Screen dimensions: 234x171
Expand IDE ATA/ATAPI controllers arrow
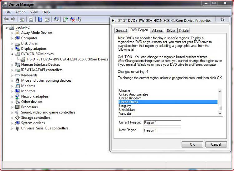12,70
